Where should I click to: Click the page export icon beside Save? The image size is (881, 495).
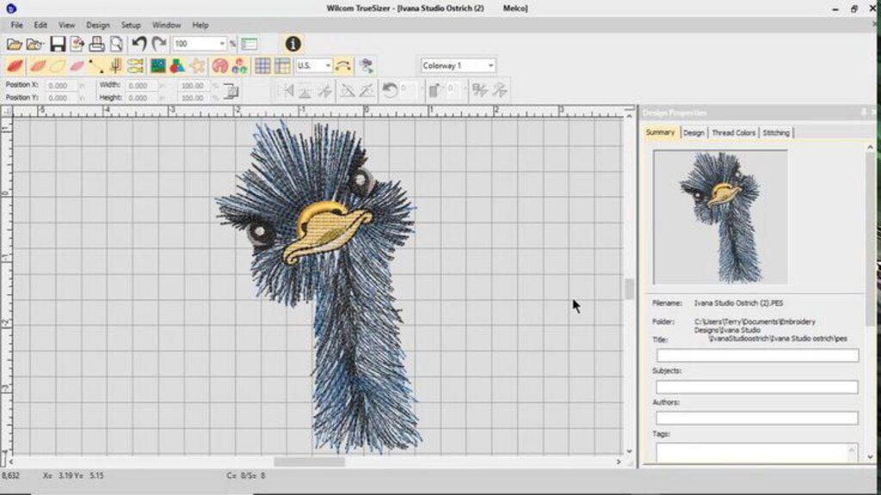77,44
